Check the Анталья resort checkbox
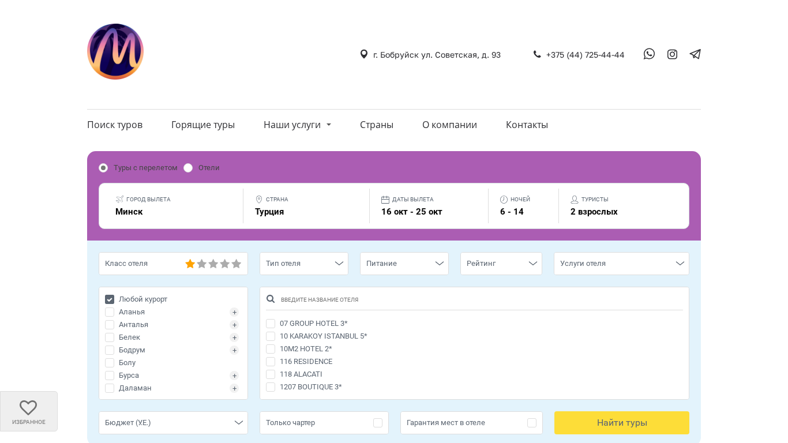The height and width of the screenshot is (443, 788). click(x=110, y=325)
